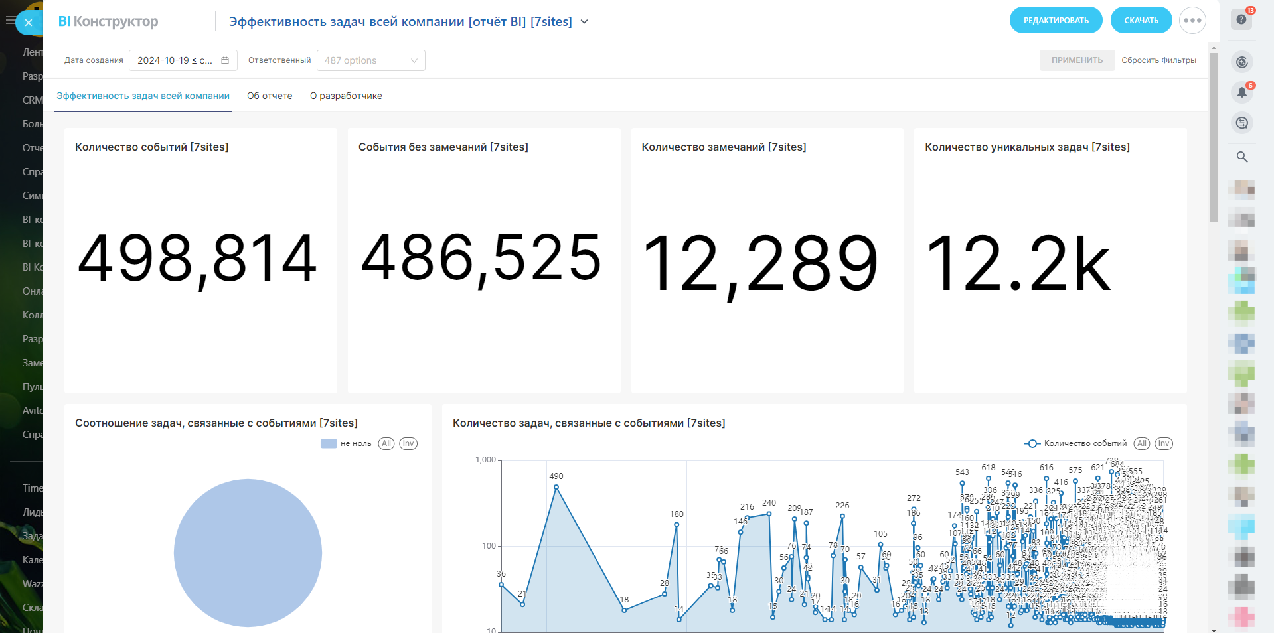Switch to the 'О разработчике' tab
This screenshot has width=1274, height=633.
[346, 96]
